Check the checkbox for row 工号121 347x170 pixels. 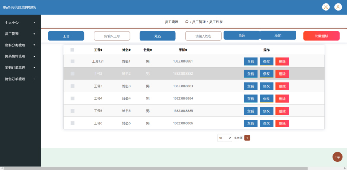(x=73, y=61)
